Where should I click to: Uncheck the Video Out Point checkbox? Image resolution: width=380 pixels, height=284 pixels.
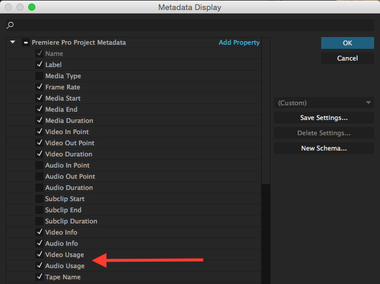click(x=39, y=142)
